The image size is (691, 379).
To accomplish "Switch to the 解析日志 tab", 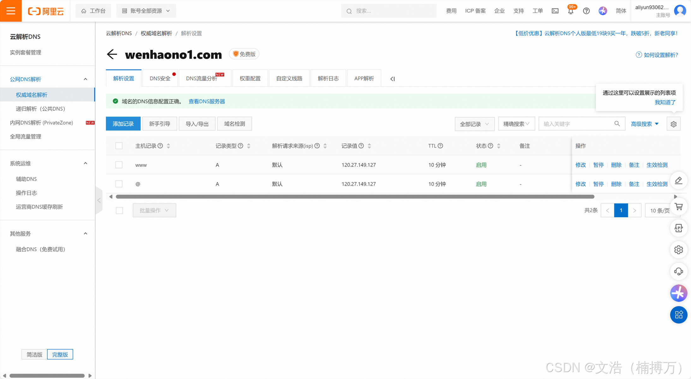I will click(x=328, y=79).
